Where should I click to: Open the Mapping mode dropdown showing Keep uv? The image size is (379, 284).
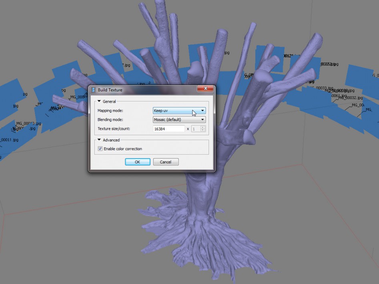pyautogui.click(x=179, y=111)
